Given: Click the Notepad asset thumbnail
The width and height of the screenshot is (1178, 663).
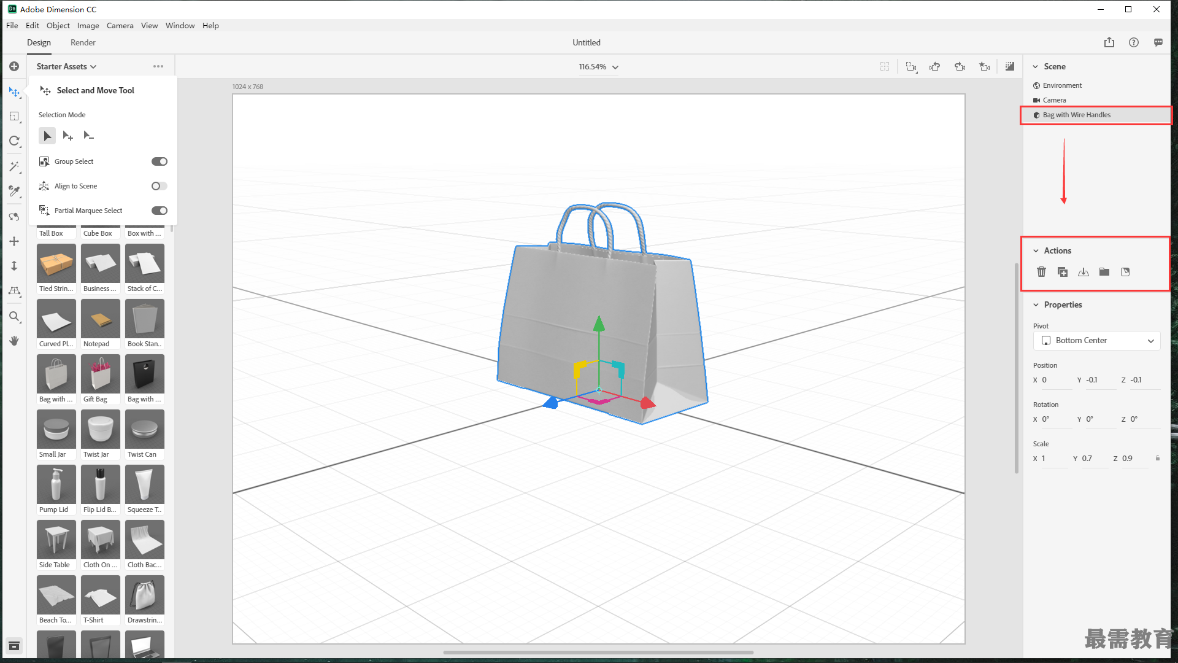Looking at the screenshot, I should [x=101, y=319].
